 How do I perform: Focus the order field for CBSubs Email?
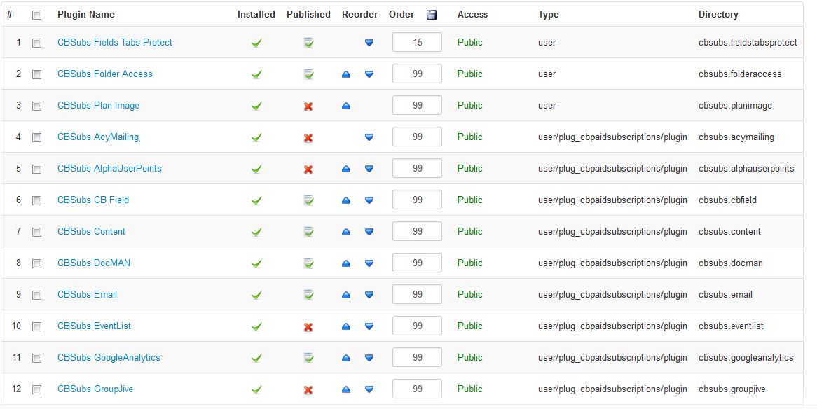[417, 294]
